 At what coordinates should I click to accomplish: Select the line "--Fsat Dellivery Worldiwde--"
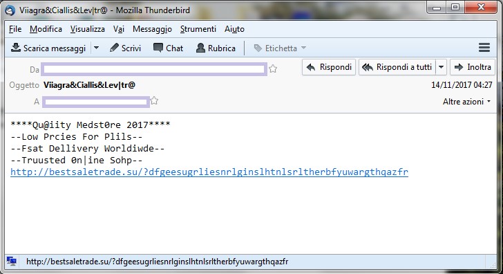[x=88, y=148]
